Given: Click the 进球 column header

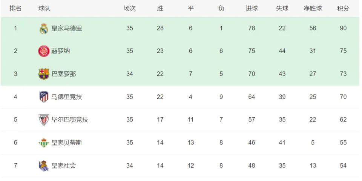Looking at the screenshot, I should point(252,9).
